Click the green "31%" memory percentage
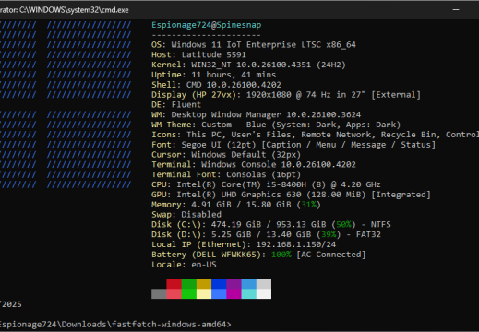Screen dimensions: 479x332 coord(308,205)
